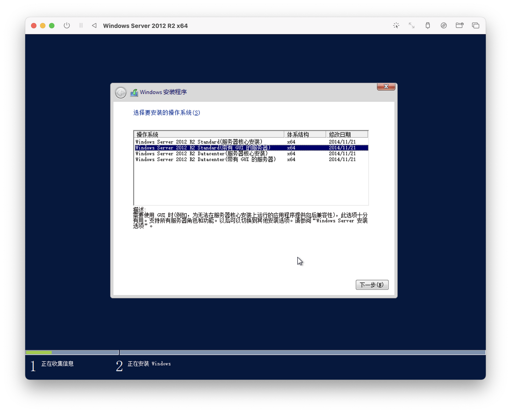Select Datacenter Server Core installation row
This screenshot has height=413, width=511.
coord(251,154)
